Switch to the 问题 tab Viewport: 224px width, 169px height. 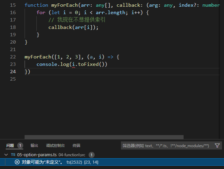10,145
